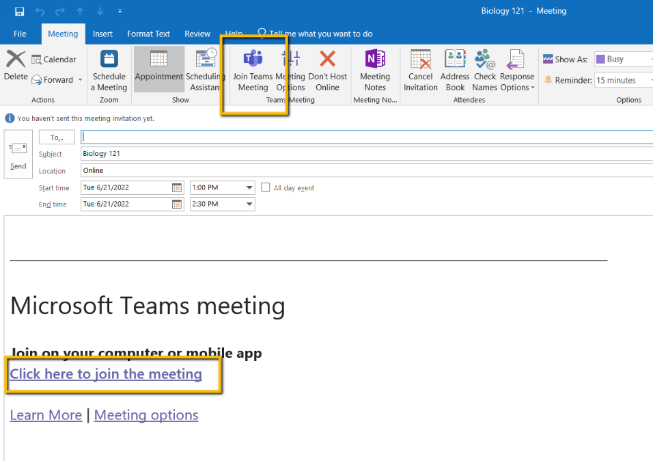Go to previous item with up arrow

pos(80,11)
